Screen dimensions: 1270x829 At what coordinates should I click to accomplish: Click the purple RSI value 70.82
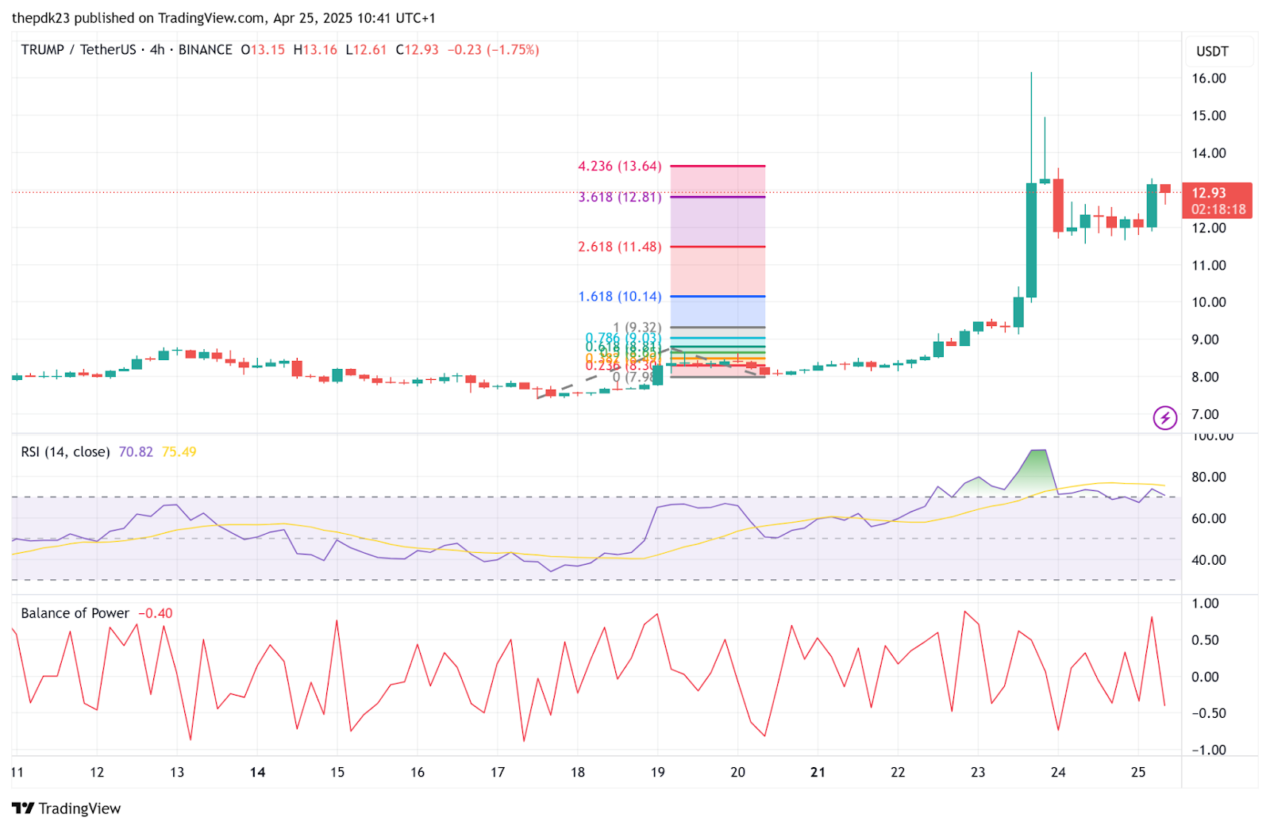[136, 452]
